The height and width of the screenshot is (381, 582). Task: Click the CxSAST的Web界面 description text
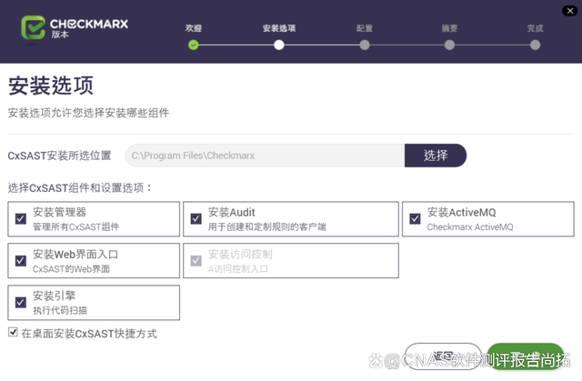(x=71, y=268)
